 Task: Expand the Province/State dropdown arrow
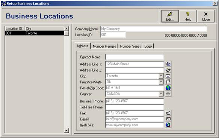tap(161, 82)
